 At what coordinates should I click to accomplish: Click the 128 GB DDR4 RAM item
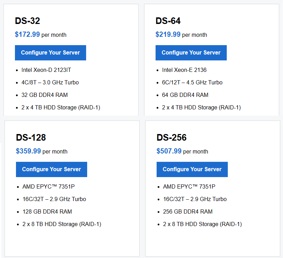[47, 211]
